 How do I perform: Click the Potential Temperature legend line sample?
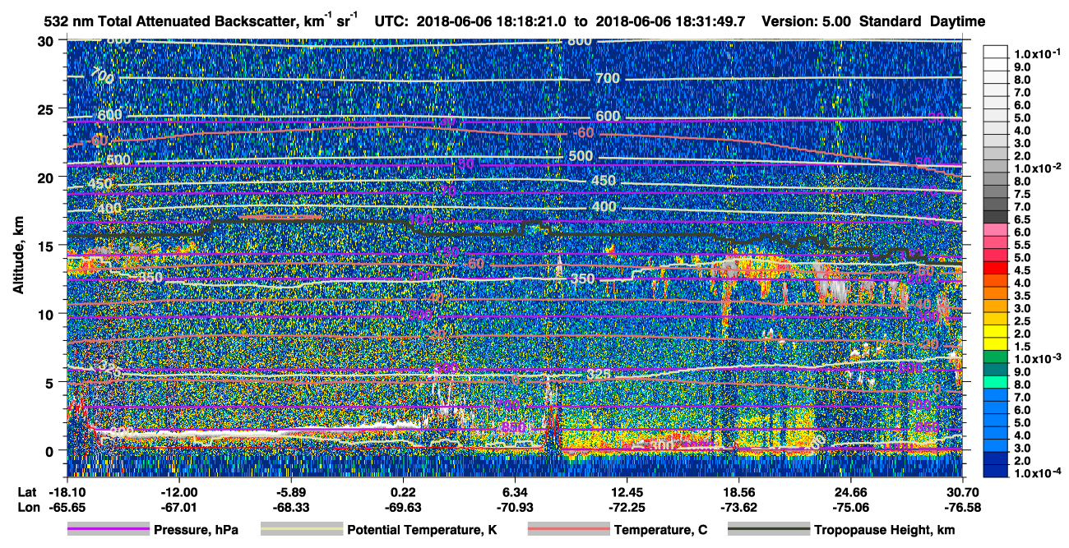[x=301, y=530]
